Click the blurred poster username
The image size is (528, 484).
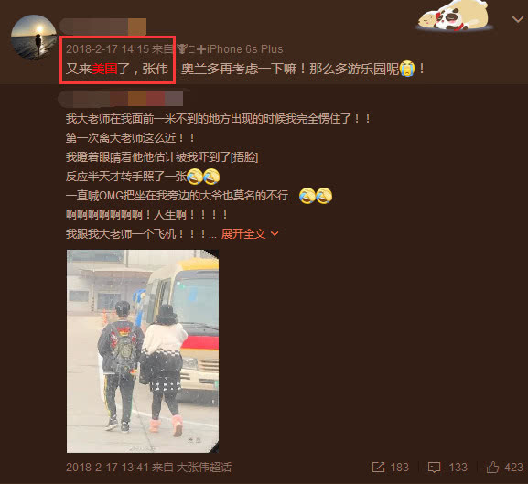tap(103, 27)
